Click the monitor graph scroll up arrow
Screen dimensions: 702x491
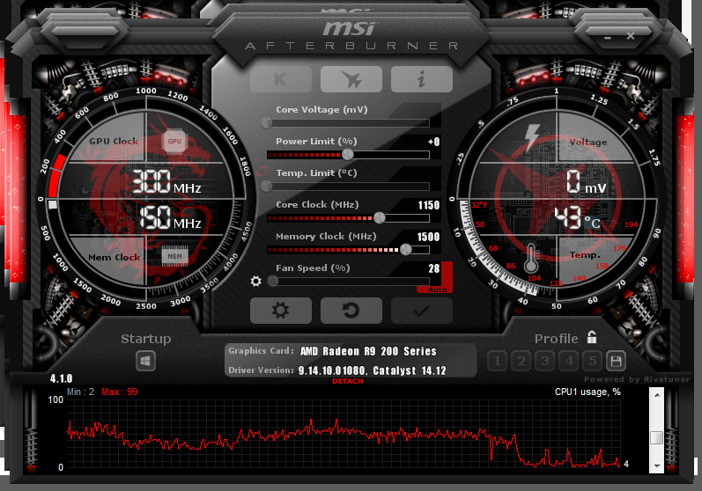tap(657, 395)
